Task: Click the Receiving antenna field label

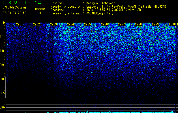Action: (x=65, y=13)
